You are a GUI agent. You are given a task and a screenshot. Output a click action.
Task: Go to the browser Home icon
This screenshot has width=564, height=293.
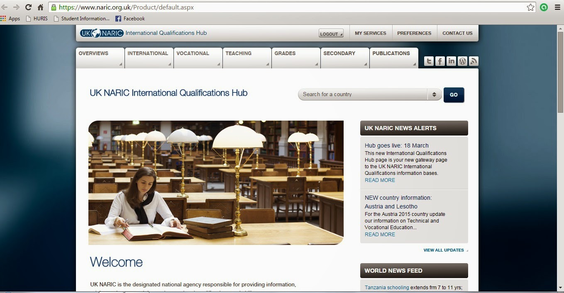(x=40, y=7)
